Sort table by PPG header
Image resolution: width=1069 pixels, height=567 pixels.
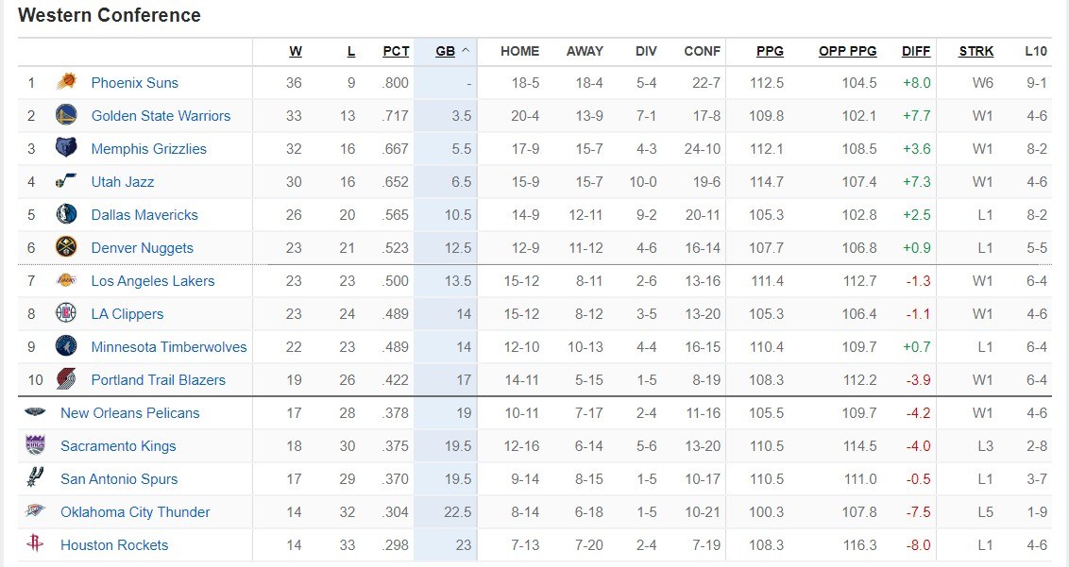tap(770, 51)
